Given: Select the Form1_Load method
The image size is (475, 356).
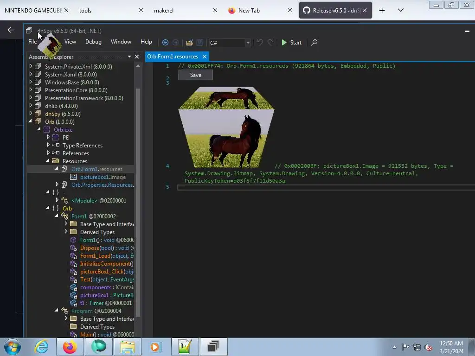Looking at the screenshot, I should pos(107,256).
